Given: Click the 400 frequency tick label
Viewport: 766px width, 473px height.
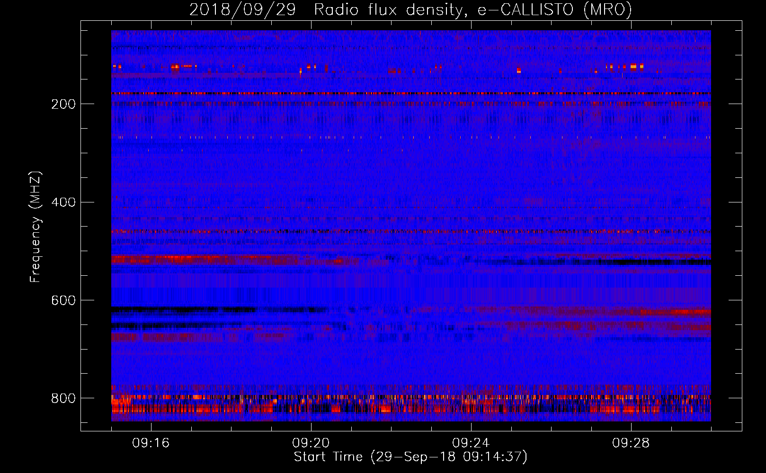Looking at the screenshot, I should pos(63,202).
